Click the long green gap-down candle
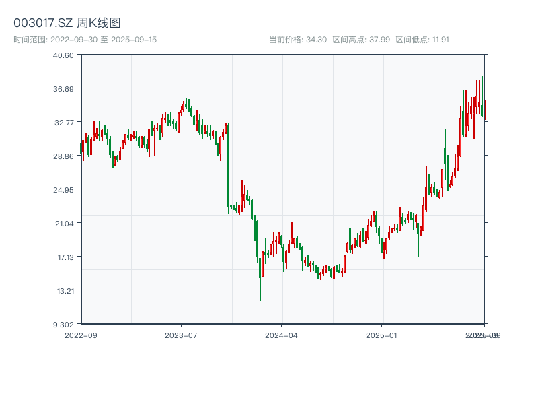This screenshot has width=538, height=404. click(x=229, y=168)
